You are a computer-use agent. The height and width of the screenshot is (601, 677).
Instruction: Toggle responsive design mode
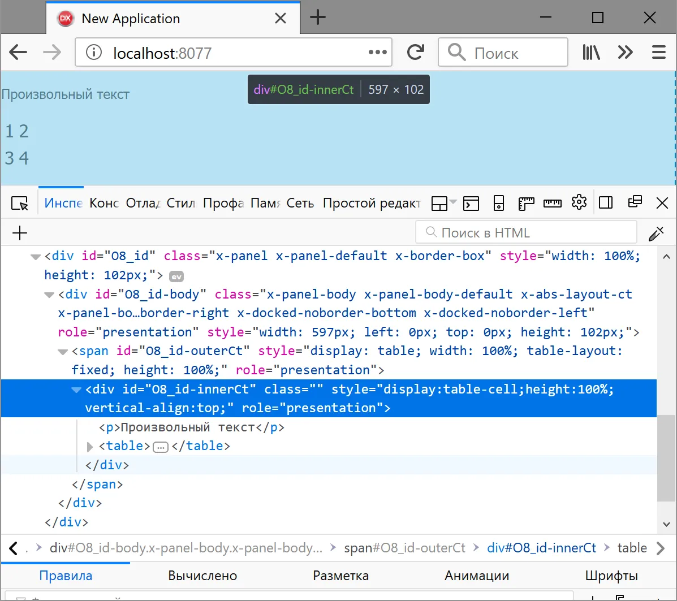tap(499, 203)
